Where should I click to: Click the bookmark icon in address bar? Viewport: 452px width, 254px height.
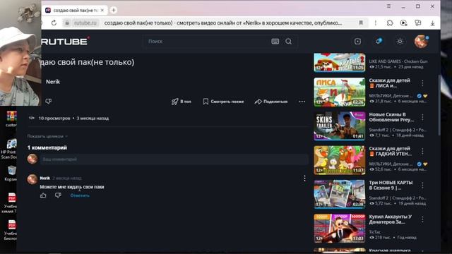pos(361,23)
